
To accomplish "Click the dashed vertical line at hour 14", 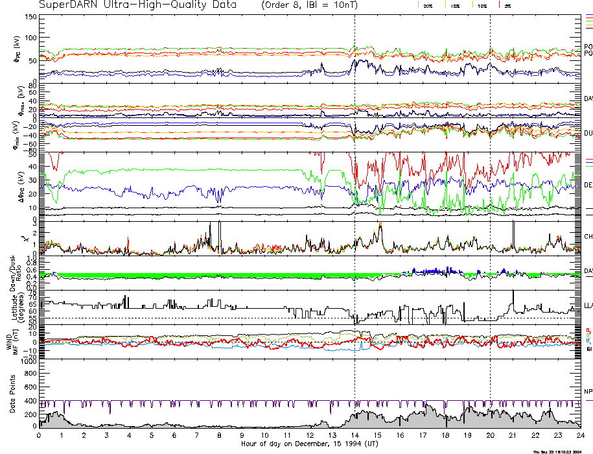I will pos(355,195).
